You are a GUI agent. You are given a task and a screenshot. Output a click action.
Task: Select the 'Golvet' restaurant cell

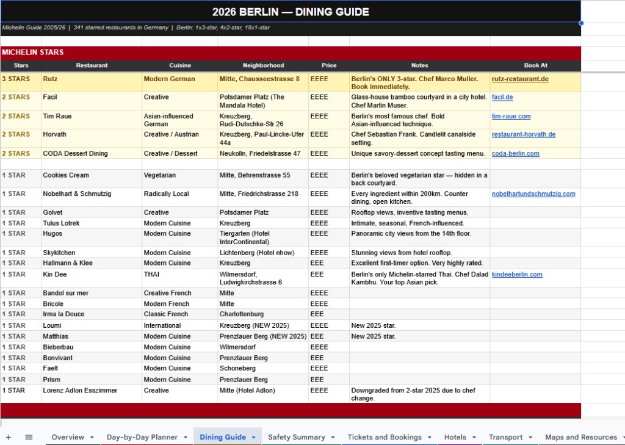coord(92,212)
